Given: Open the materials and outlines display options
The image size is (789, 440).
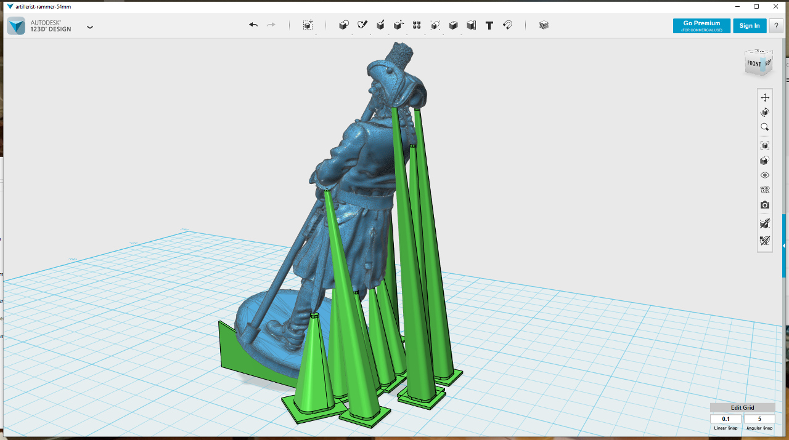Looking at the screenshot, I should point(765,161).
